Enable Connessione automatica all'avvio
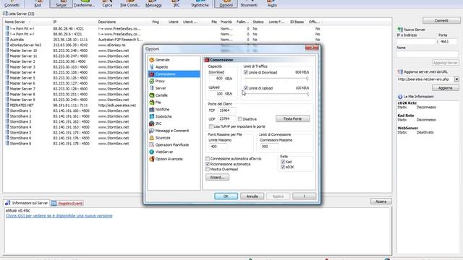This screenshot has height=260, width=463. pos(208,159)
